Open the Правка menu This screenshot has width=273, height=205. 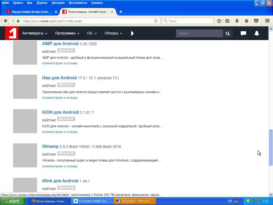click(x=18, y=3)
